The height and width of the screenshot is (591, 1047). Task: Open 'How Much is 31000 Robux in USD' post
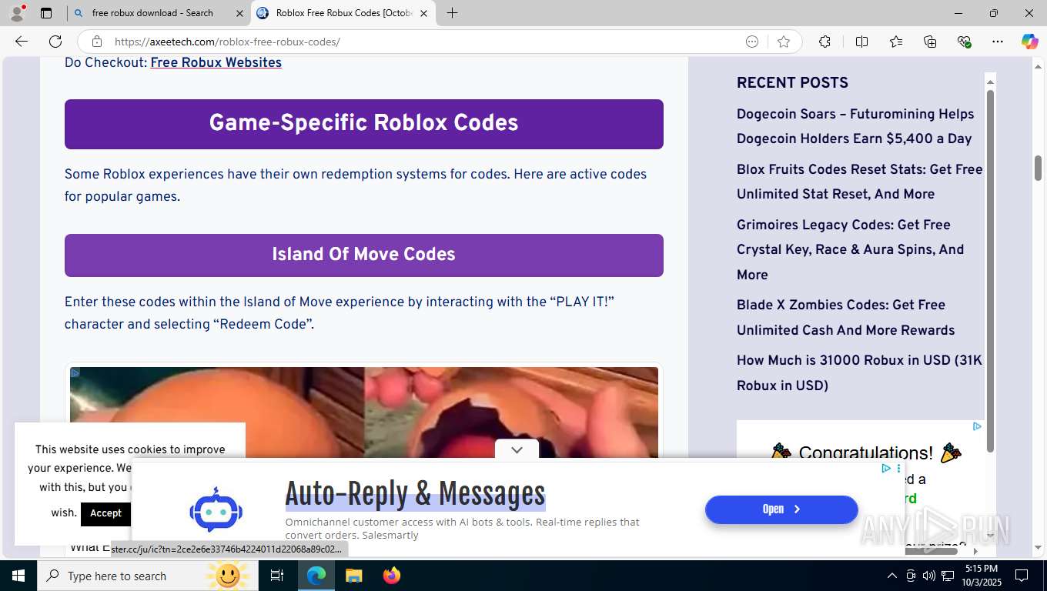859,372
